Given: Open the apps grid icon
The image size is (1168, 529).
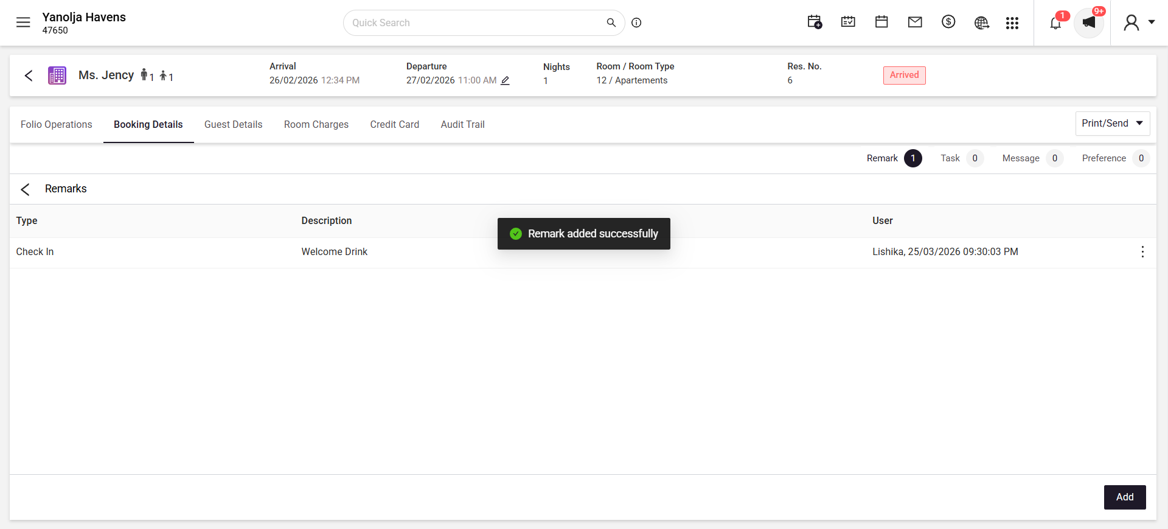Looking at the screenshot, I should pyautogui.click(x=1012, y=23).
